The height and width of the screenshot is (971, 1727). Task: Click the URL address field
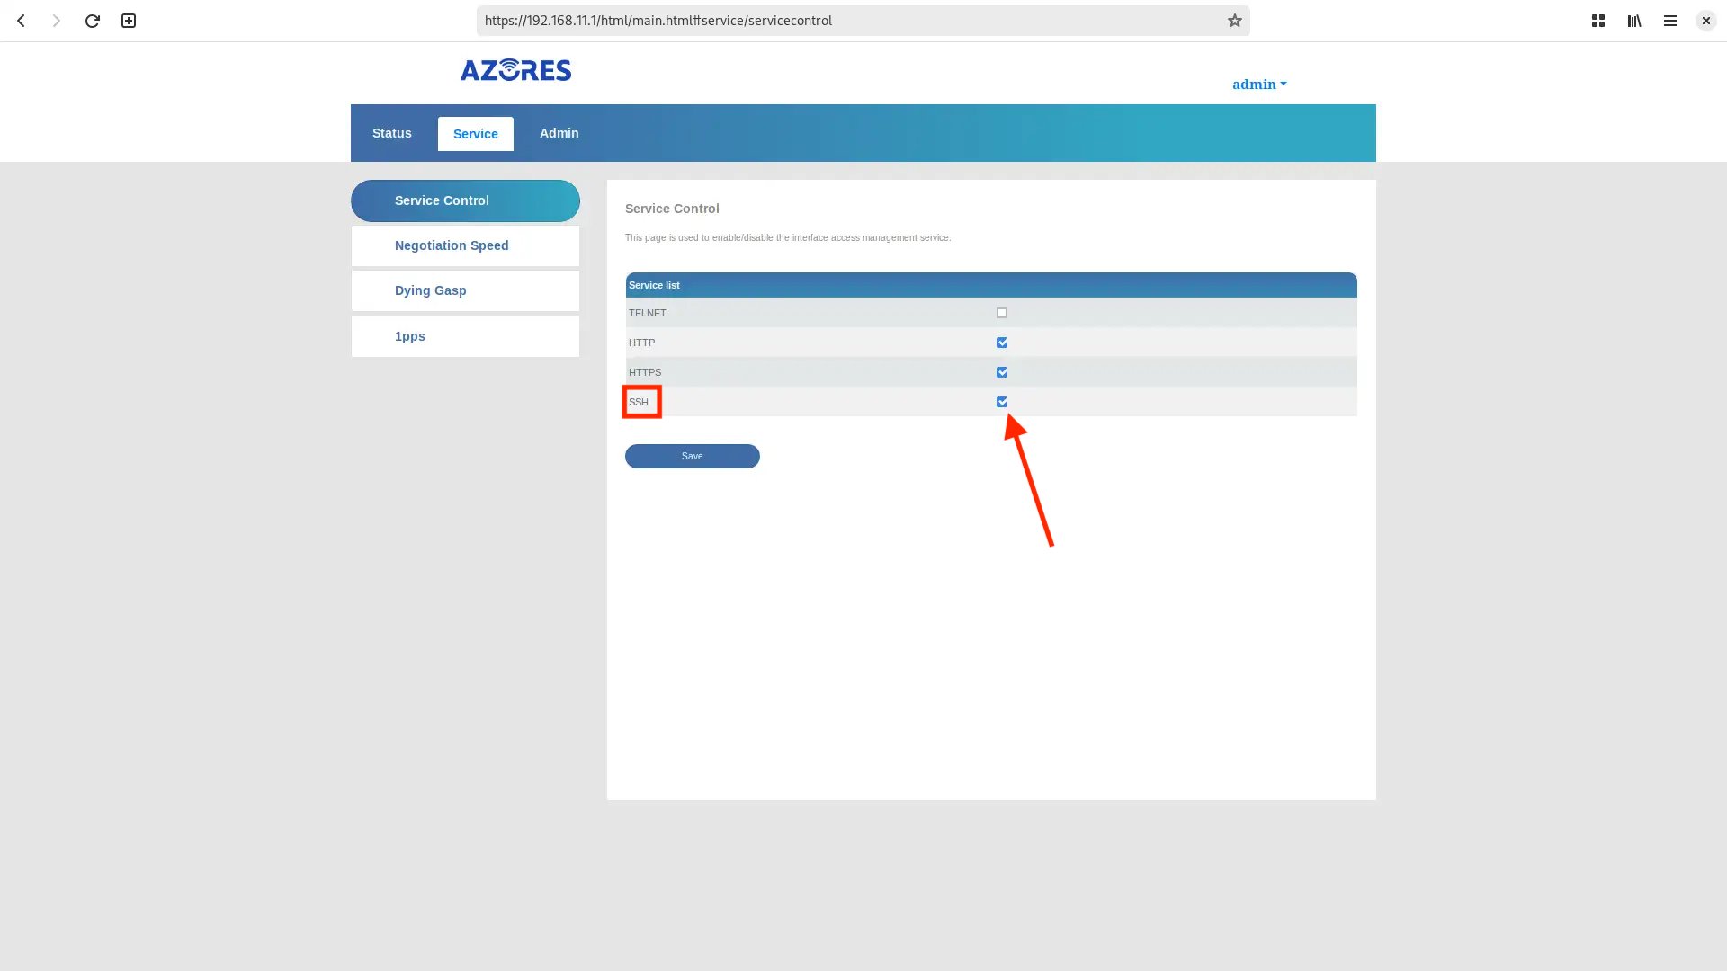coord(846,21)
